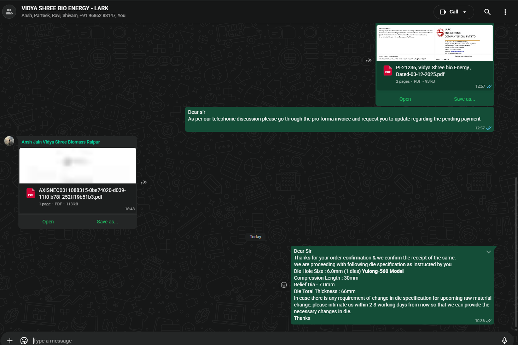The width and height of the screenshot is (518, 345).
Task: Click the plus attach icon
Action: point(10,340)
